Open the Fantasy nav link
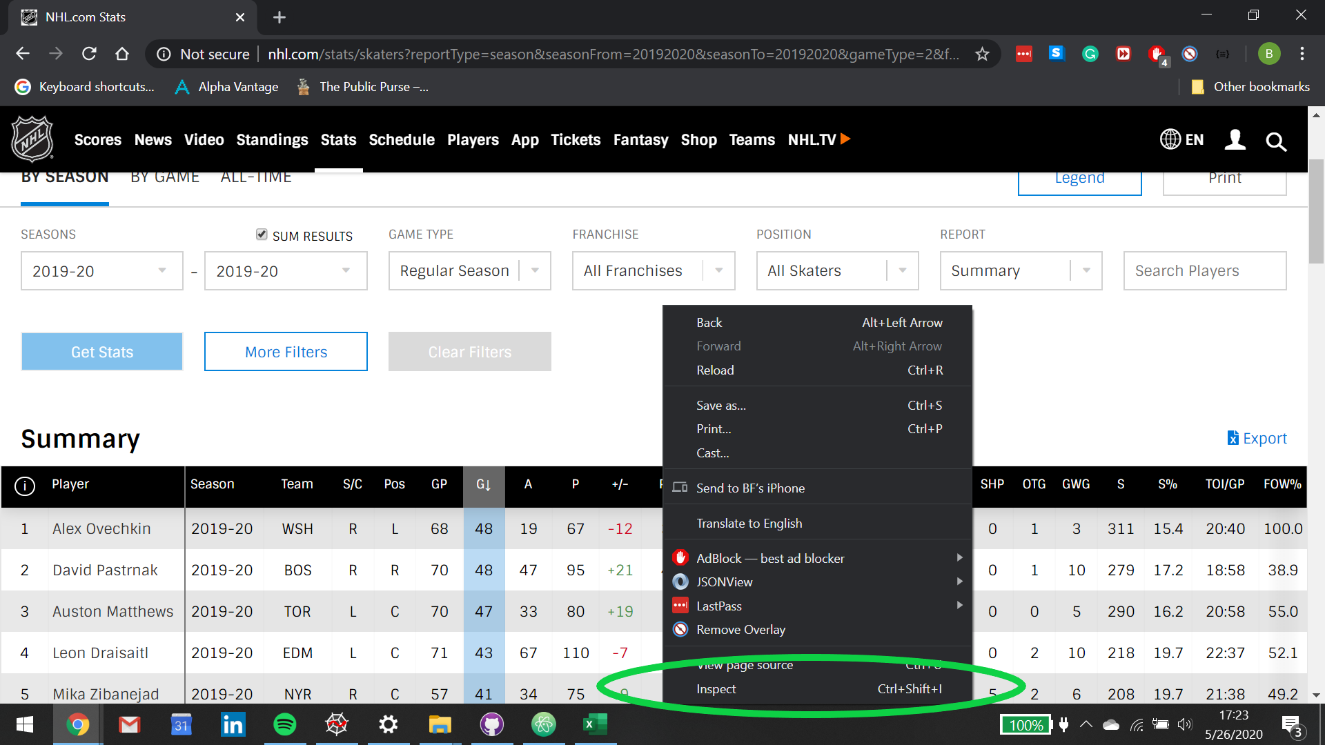Screen dimensions: 1325x745 pyautogui.click(x=640, y=139)
